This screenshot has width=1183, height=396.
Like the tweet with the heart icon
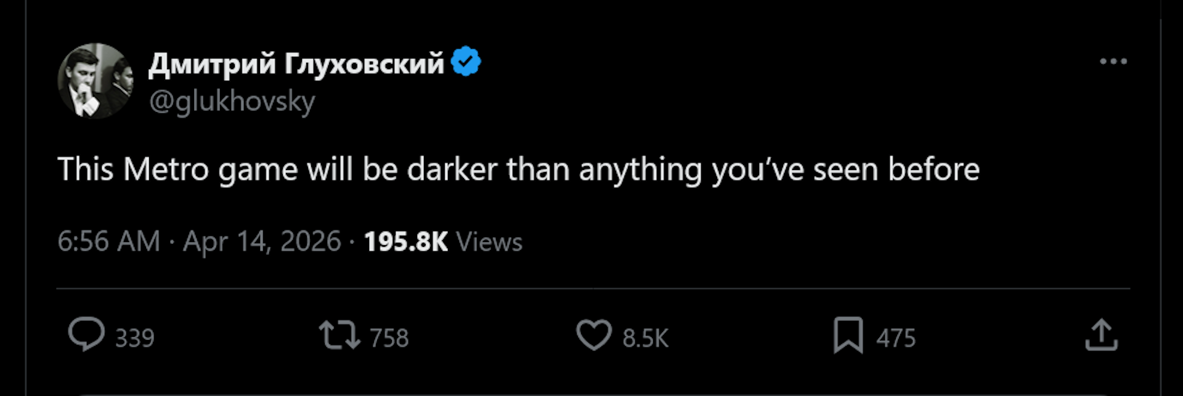click(x=593, y=336)
